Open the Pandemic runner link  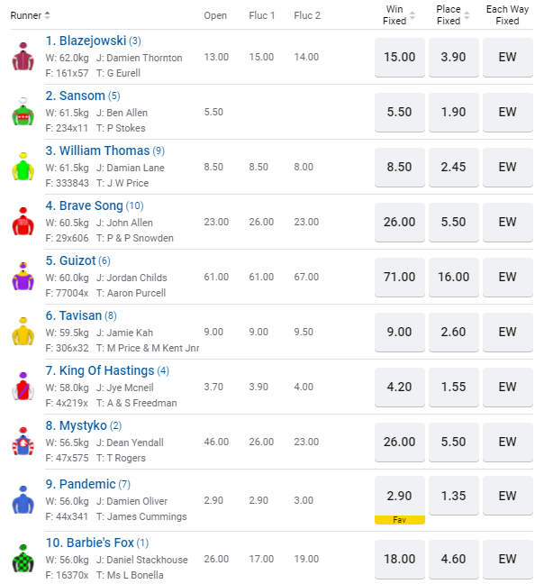[87, 484]
